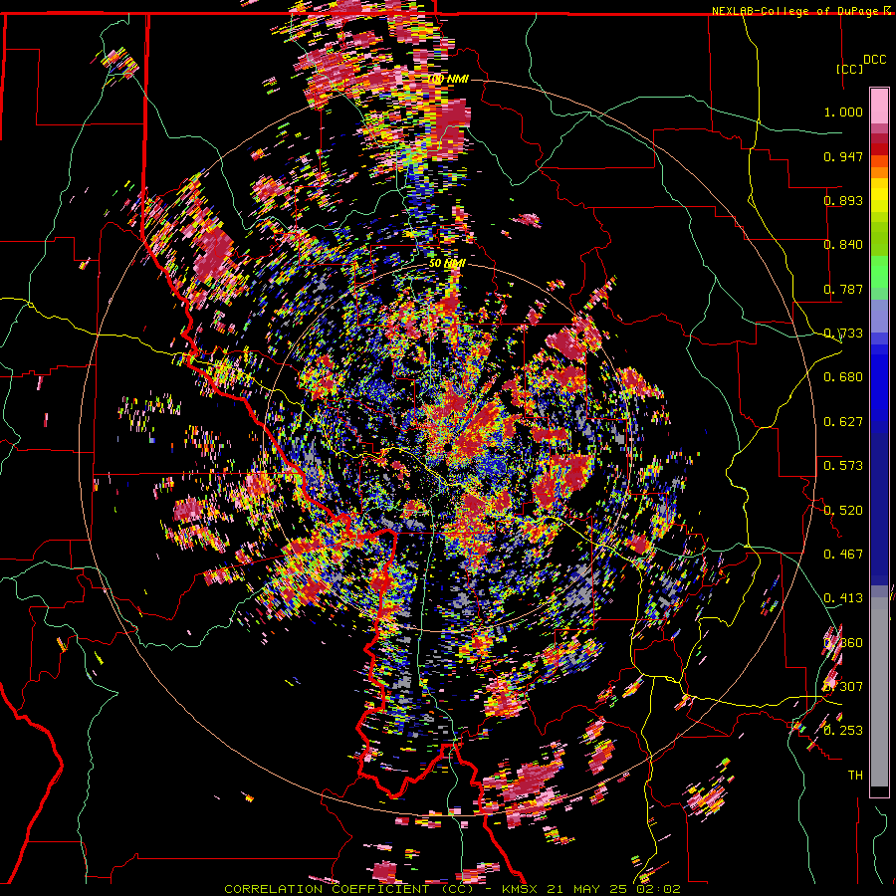The width and height of the screenshot is (896, 896).
Task: Pick the pink top segment of color scale
Action: (x=879, y=106)
